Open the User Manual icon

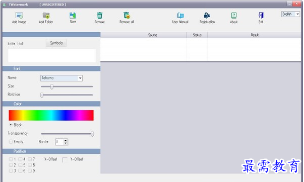pos(180,15)
